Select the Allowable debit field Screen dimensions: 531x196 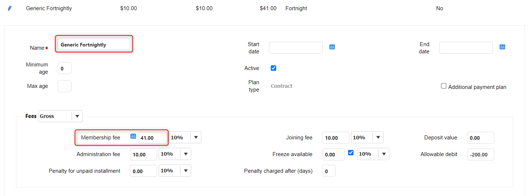[480, 154]
